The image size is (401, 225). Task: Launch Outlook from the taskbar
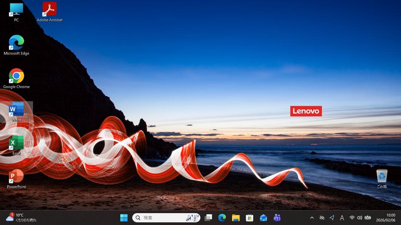tap(264, 218)
